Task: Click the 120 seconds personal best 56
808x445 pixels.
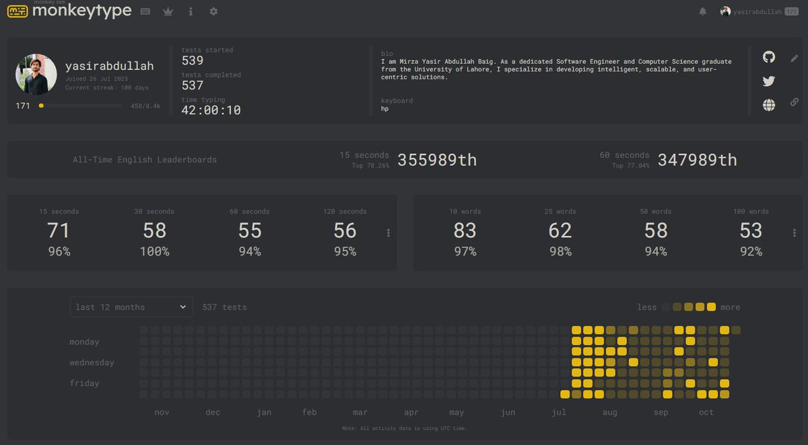Action: tap(345, 231)
